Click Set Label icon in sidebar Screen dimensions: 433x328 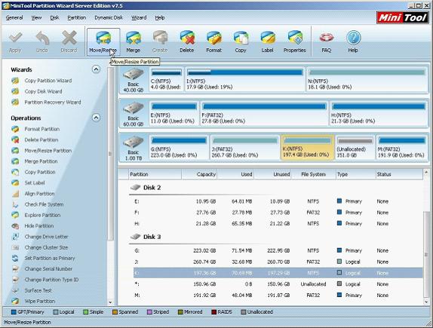pos(15,182)
